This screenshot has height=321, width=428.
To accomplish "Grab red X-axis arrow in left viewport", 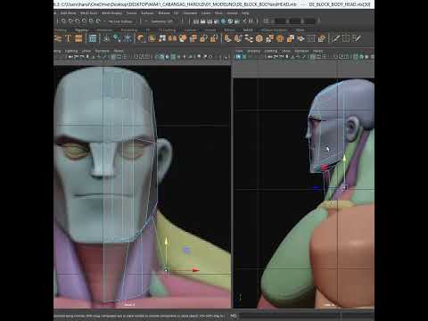I will [x=195, y=270].
